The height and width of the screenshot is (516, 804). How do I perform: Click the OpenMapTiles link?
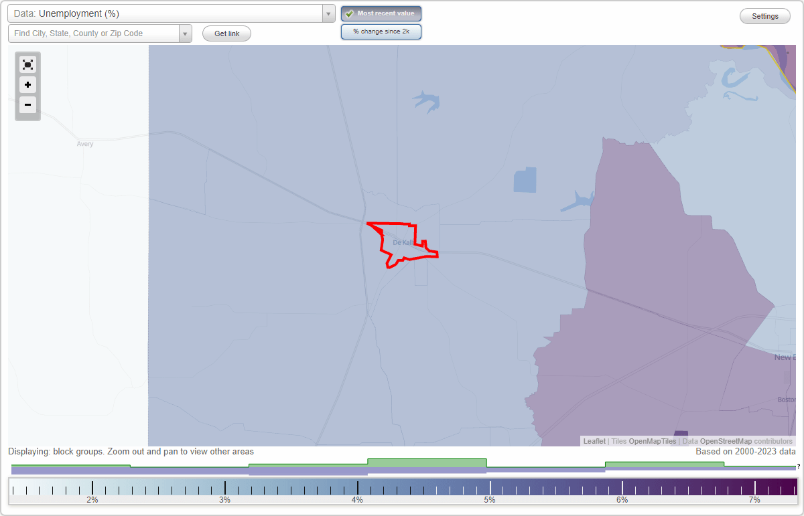[651, 441]
